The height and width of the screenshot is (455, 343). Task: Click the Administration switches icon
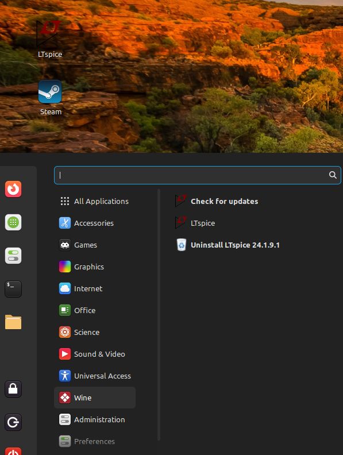pyautogui.click(x=65, y=419)
